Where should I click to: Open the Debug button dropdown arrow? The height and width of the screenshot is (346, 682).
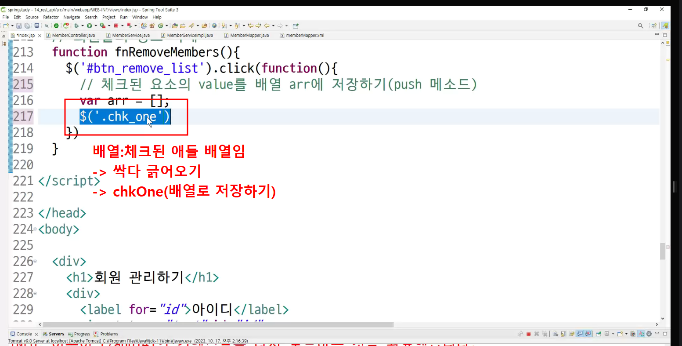[x=82, y=26]
